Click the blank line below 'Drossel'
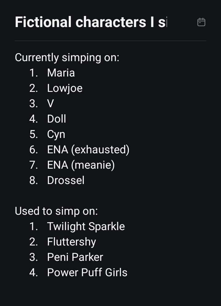Viewport: 221px width, 306px height. coord(110,196)
